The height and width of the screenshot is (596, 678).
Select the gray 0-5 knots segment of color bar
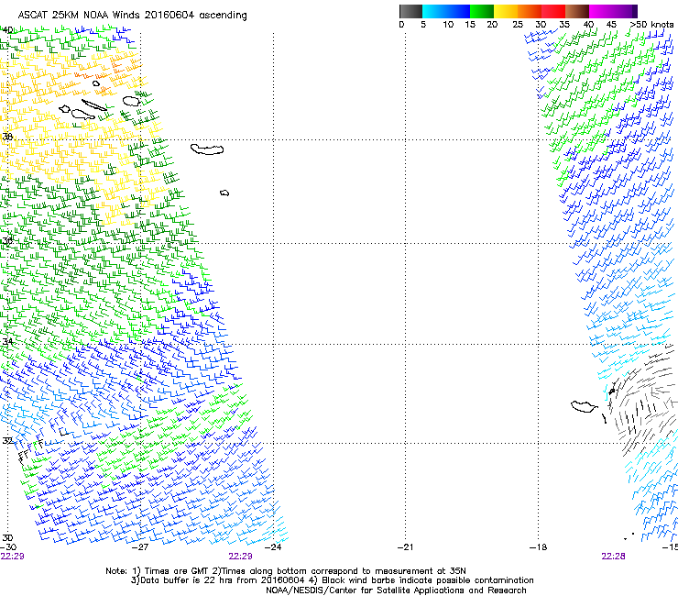410,11
